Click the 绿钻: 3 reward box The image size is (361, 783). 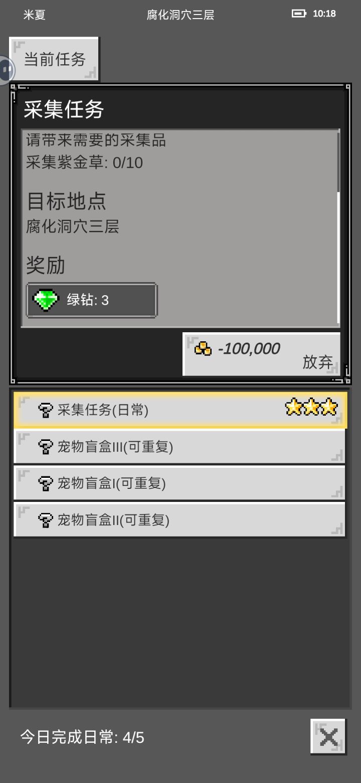pyautogui.click(x=92, y=300)
